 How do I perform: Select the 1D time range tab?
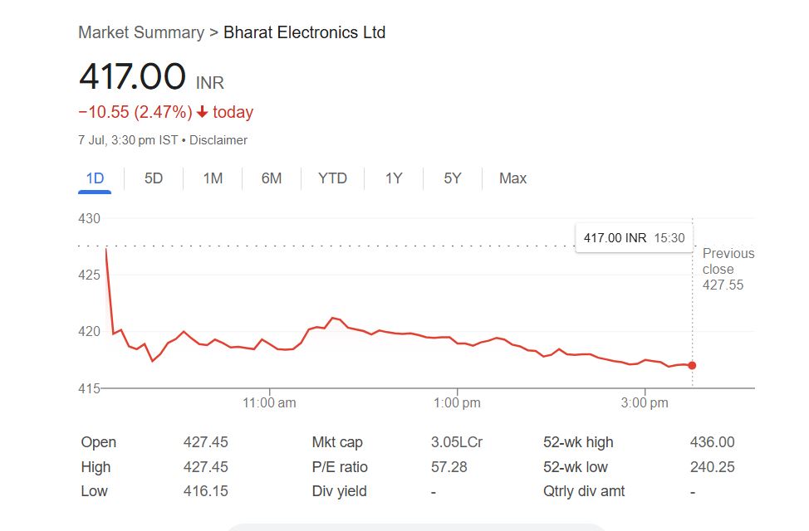pos(95,178)
